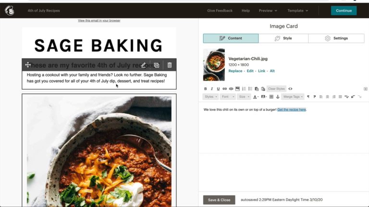Screen dimensions: 369x207
Task: Open Give Feedback in top bar
Action: [x=220, y=11]
